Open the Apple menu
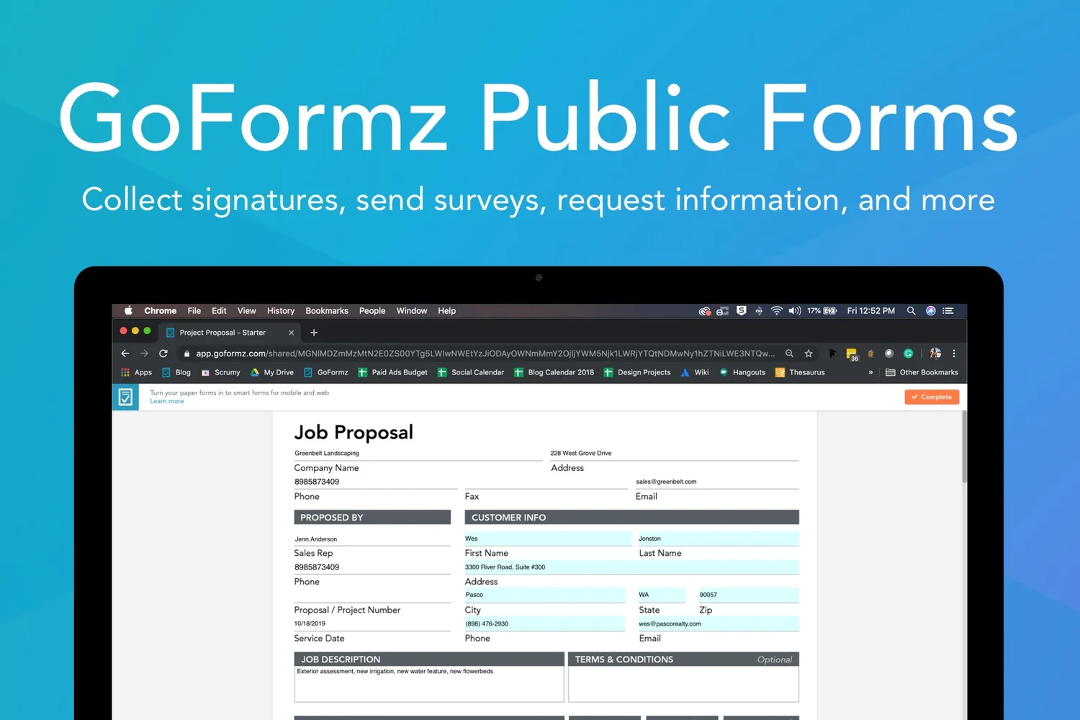 [128, 311]
